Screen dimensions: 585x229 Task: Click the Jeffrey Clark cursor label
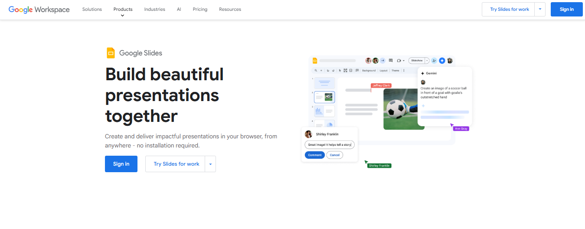[x=381, y=85]
